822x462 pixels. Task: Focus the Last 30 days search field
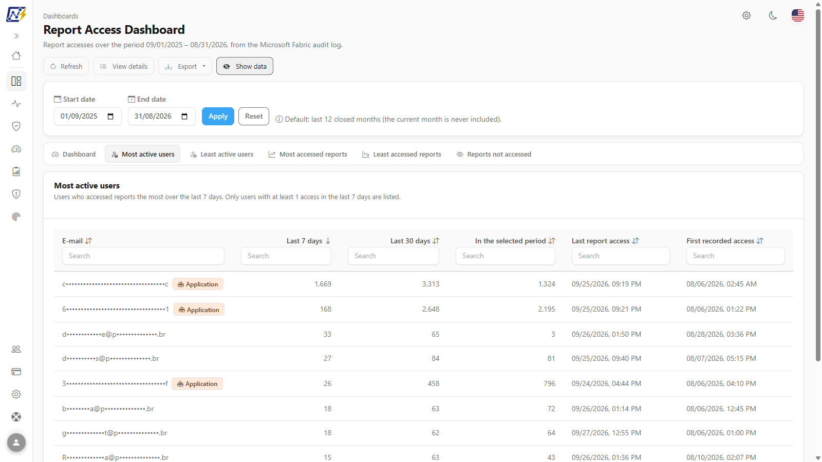click(394, 256)
